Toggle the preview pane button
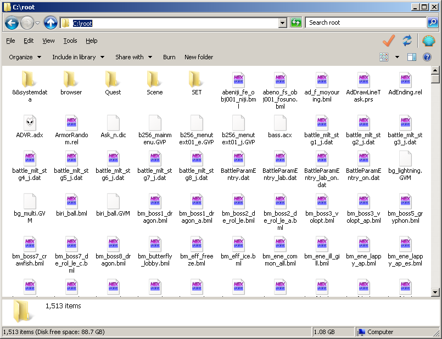Screen dimensions: 442x339 point(412,57)
